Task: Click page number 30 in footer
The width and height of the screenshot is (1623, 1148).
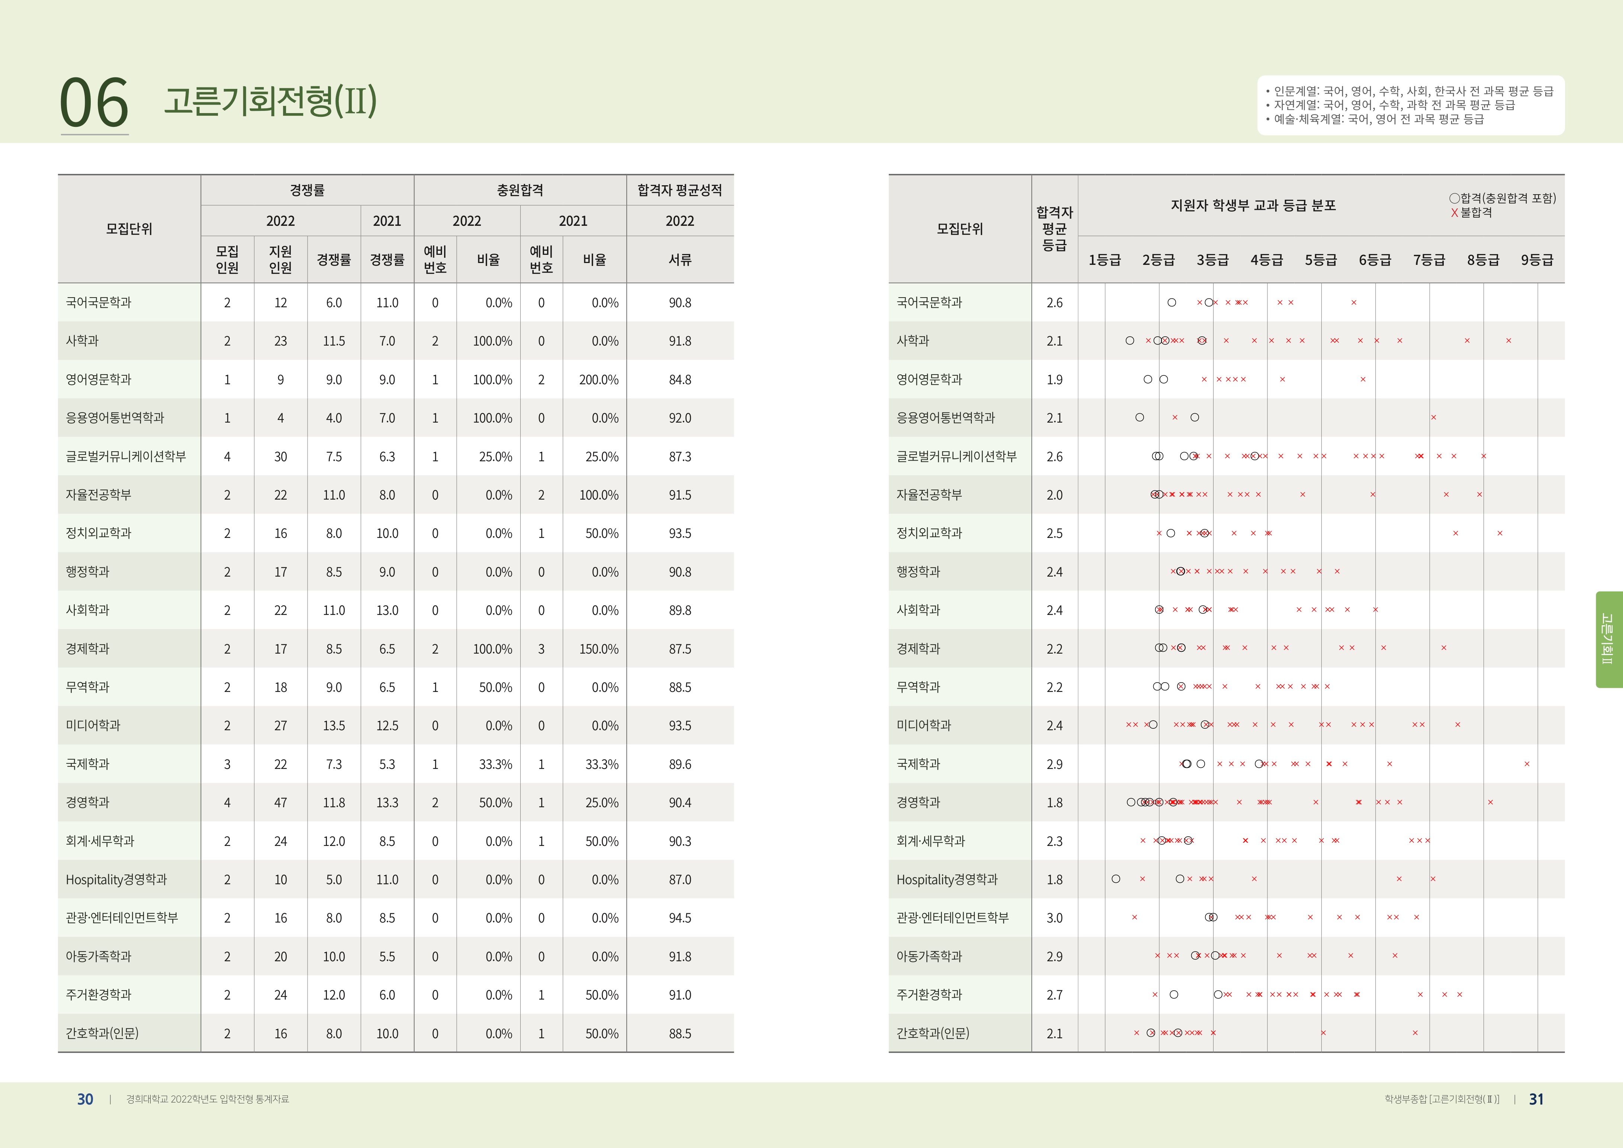Action: point(85,1099)
